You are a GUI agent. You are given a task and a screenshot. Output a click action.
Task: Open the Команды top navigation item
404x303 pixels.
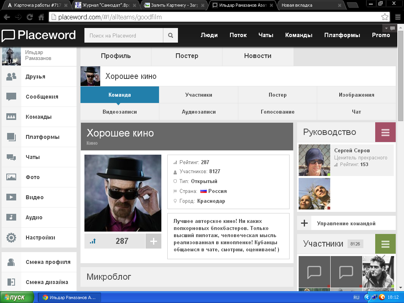point(299,35)
